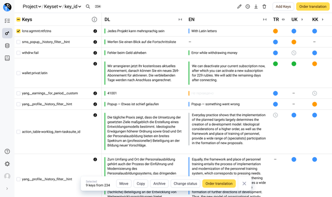Expand the UK column

pyautogui.click(x=302, y=20)
